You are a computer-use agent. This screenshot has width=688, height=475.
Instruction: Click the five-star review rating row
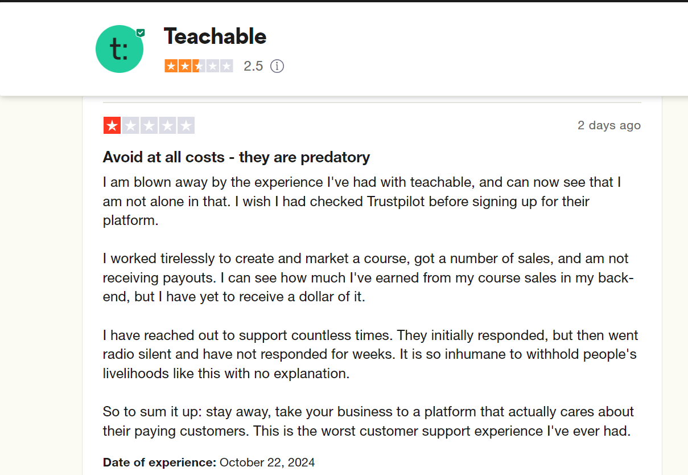point(149,125)
